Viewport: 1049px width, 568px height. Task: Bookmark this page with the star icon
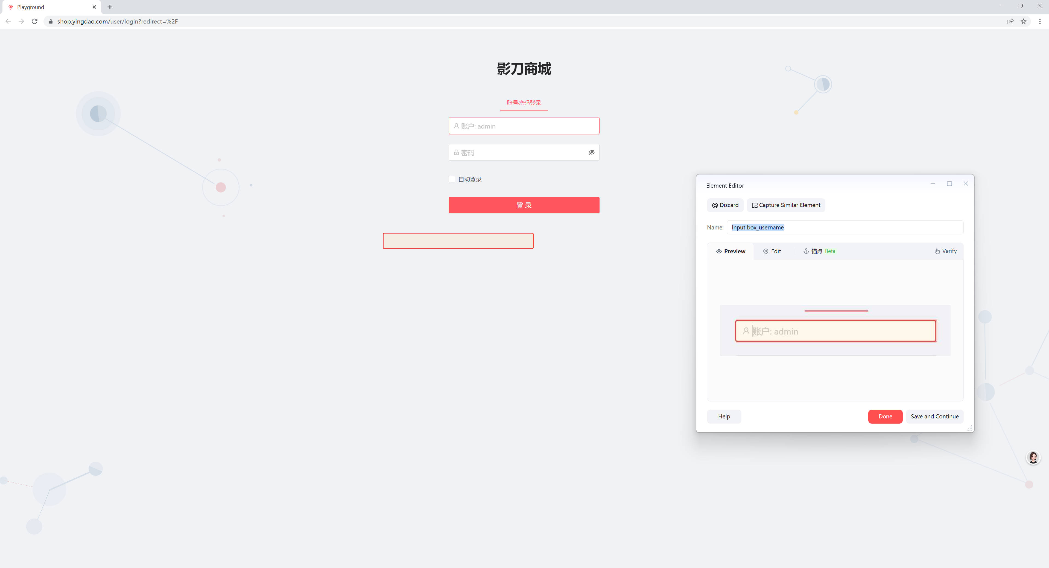tap(1023, 21)
